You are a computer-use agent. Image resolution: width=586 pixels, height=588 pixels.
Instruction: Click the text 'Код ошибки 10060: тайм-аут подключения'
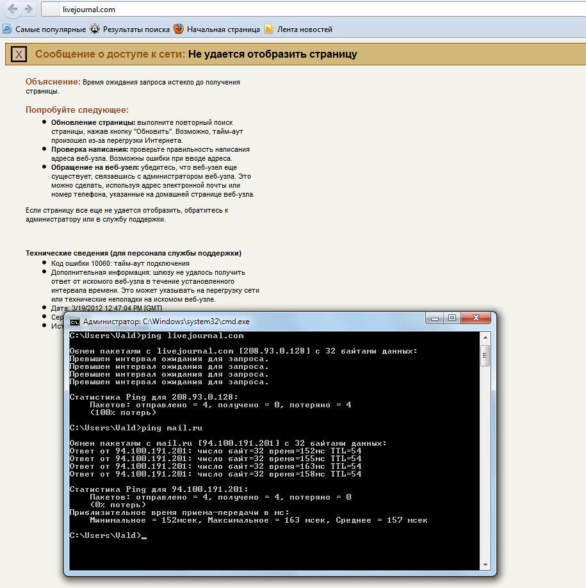point(120,264)
